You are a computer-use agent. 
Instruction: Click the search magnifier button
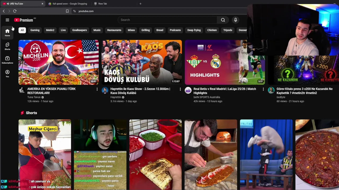pyautogui.click(x=223, y=20)
